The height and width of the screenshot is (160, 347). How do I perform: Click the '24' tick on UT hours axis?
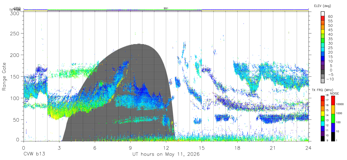point(308,148)
